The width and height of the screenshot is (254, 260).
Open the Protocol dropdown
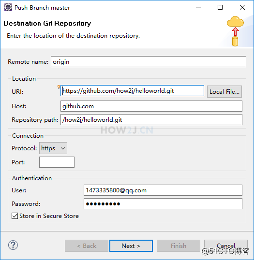53,148
